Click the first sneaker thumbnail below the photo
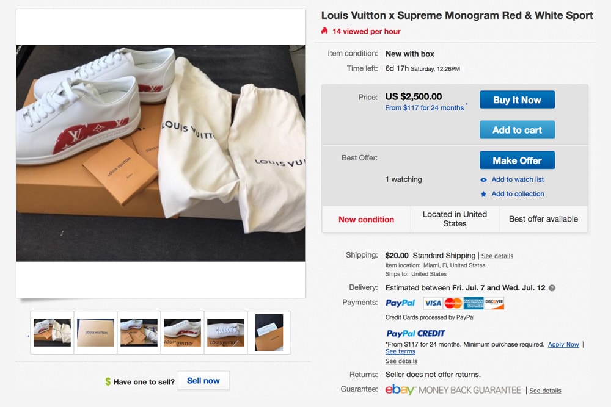The height and width of the screenshot is (407, 611). click(51, 333)
